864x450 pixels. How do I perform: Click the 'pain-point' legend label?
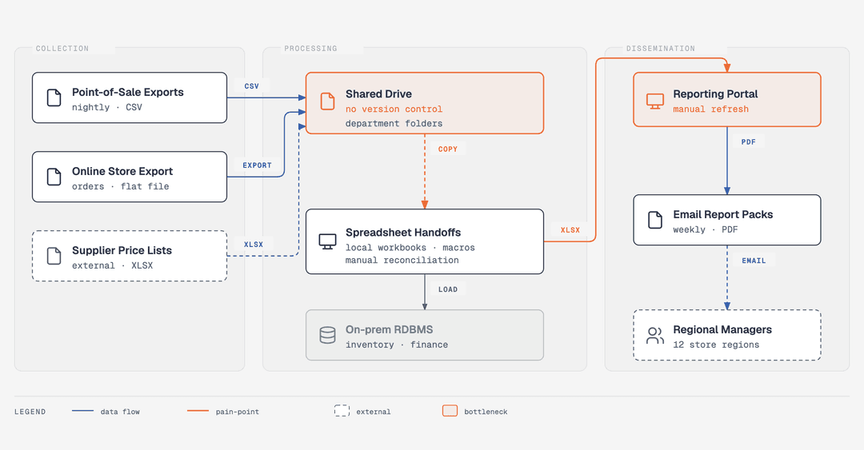238,412
